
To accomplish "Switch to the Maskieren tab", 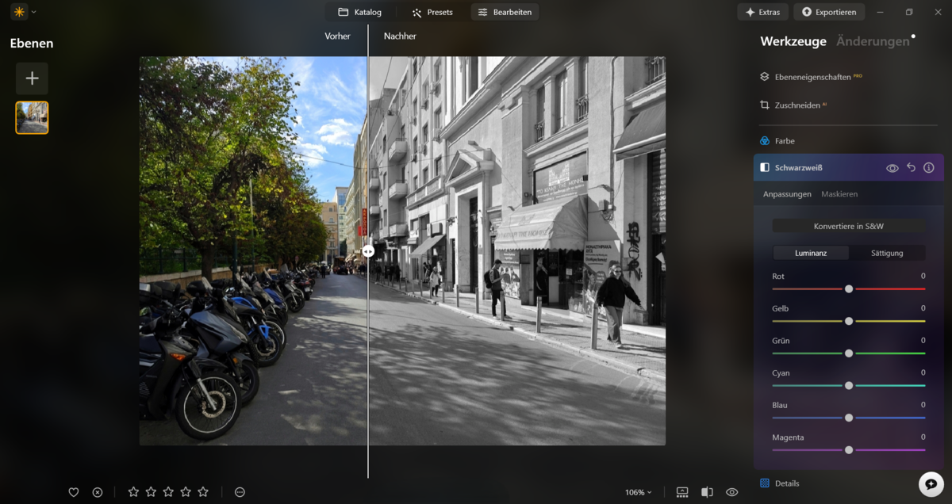I will 840,193.
